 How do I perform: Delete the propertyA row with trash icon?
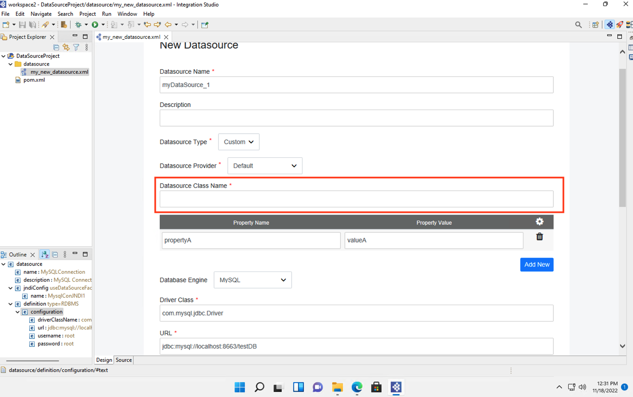539,237
